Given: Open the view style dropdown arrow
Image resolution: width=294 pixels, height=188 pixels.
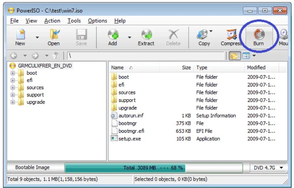Looking at the screenshot, I should pyautogui.click(x=254, y=56).
